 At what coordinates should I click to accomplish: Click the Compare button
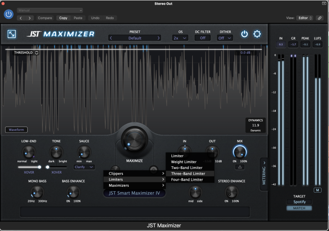pyautogui.click(x=45, y=18)
